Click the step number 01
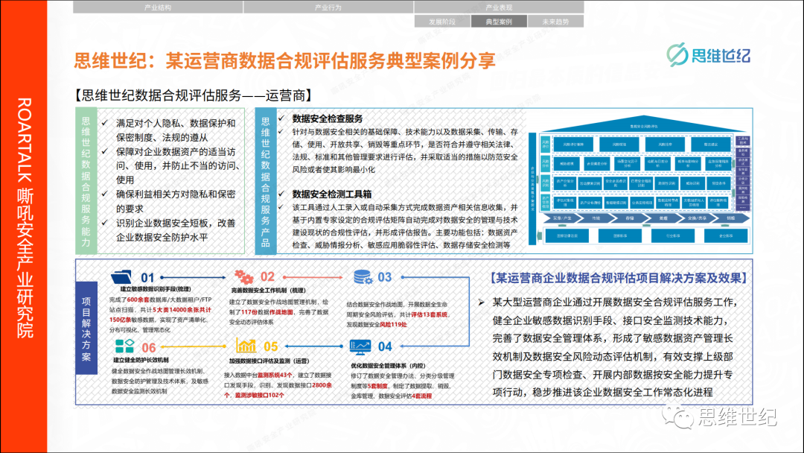Viewport: 804px width, 453px height. click(147, 278)
